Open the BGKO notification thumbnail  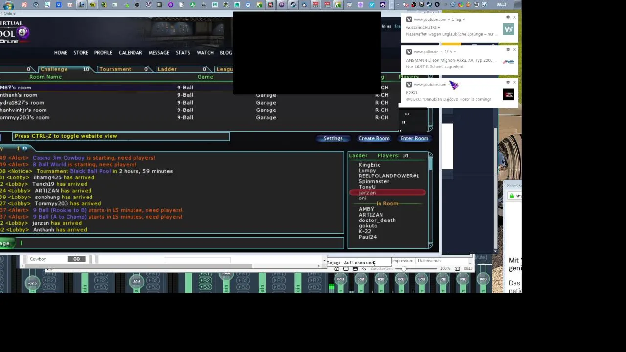509,94
